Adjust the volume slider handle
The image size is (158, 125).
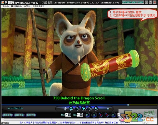pyautogui.click(x=108, y=109)
